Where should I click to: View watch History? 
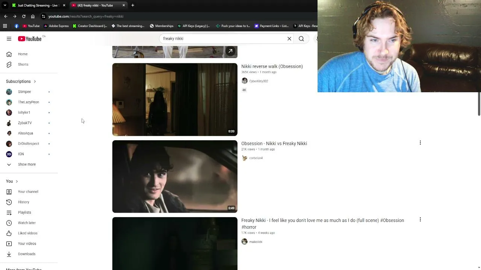tap(24, 202)
